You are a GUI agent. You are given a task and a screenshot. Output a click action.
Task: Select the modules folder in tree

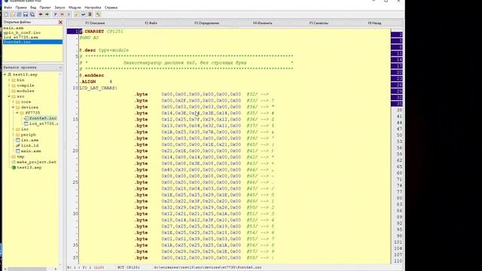(x=25, y=91)
